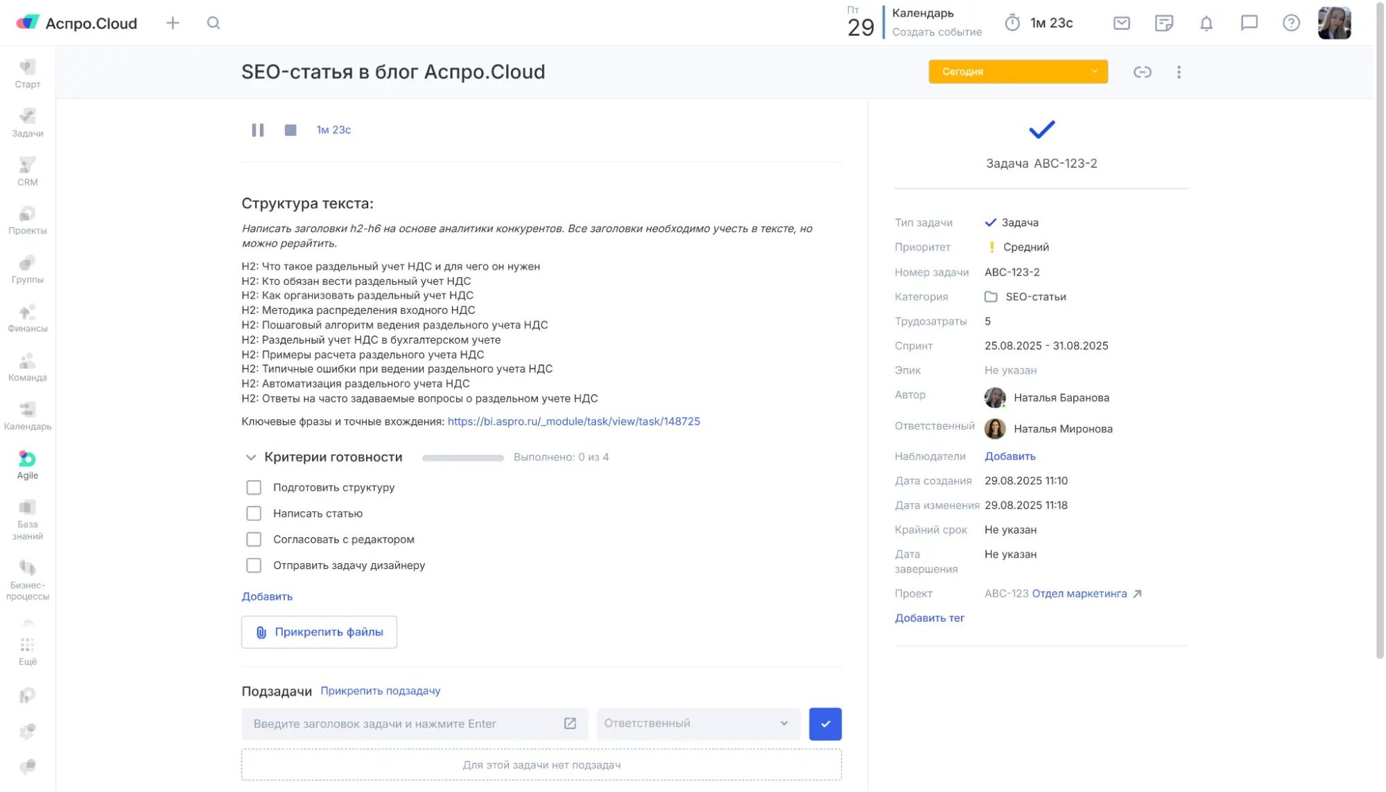Open Команда sidebar item
The width and height of the screenshot is (1386, 792).
(x=28, y=368)
